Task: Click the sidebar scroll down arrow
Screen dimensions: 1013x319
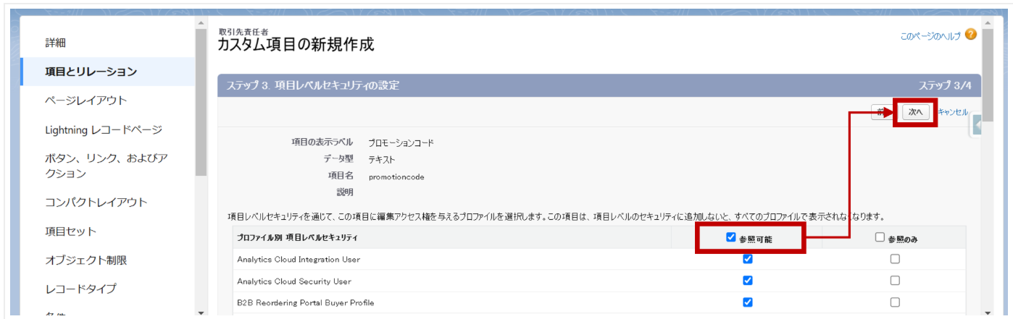Action: 201,312
